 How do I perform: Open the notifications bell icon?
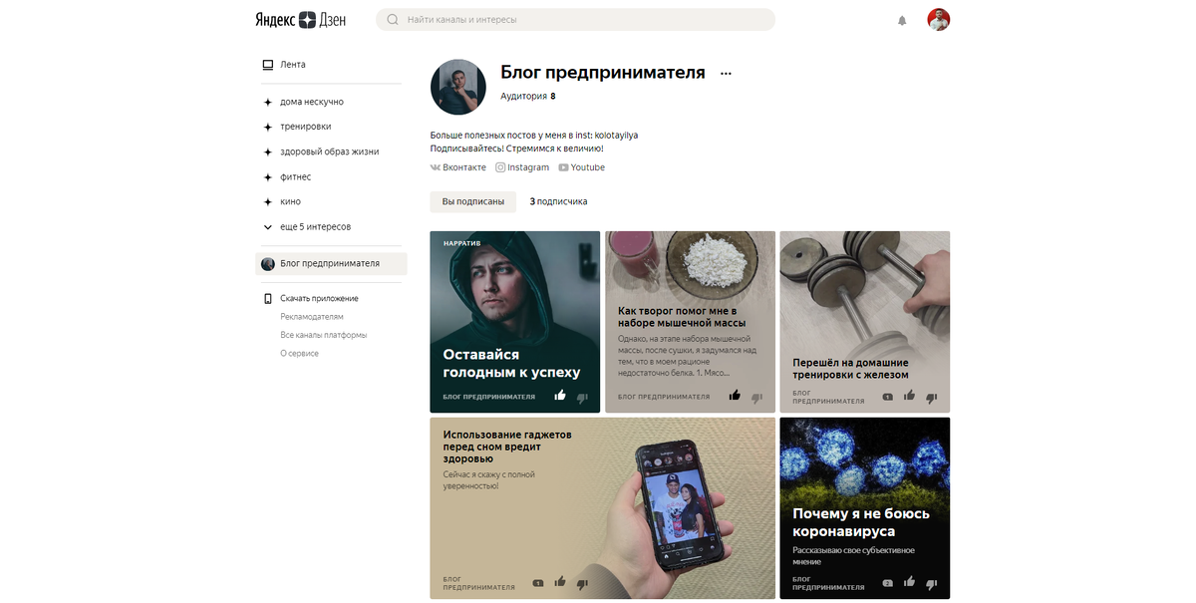coord(902,20)
